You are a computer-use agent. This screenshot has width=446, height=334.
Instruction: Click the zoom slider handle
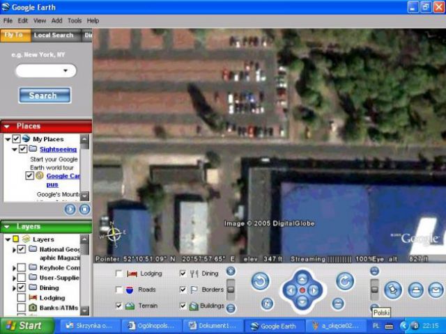pos(231,289)
